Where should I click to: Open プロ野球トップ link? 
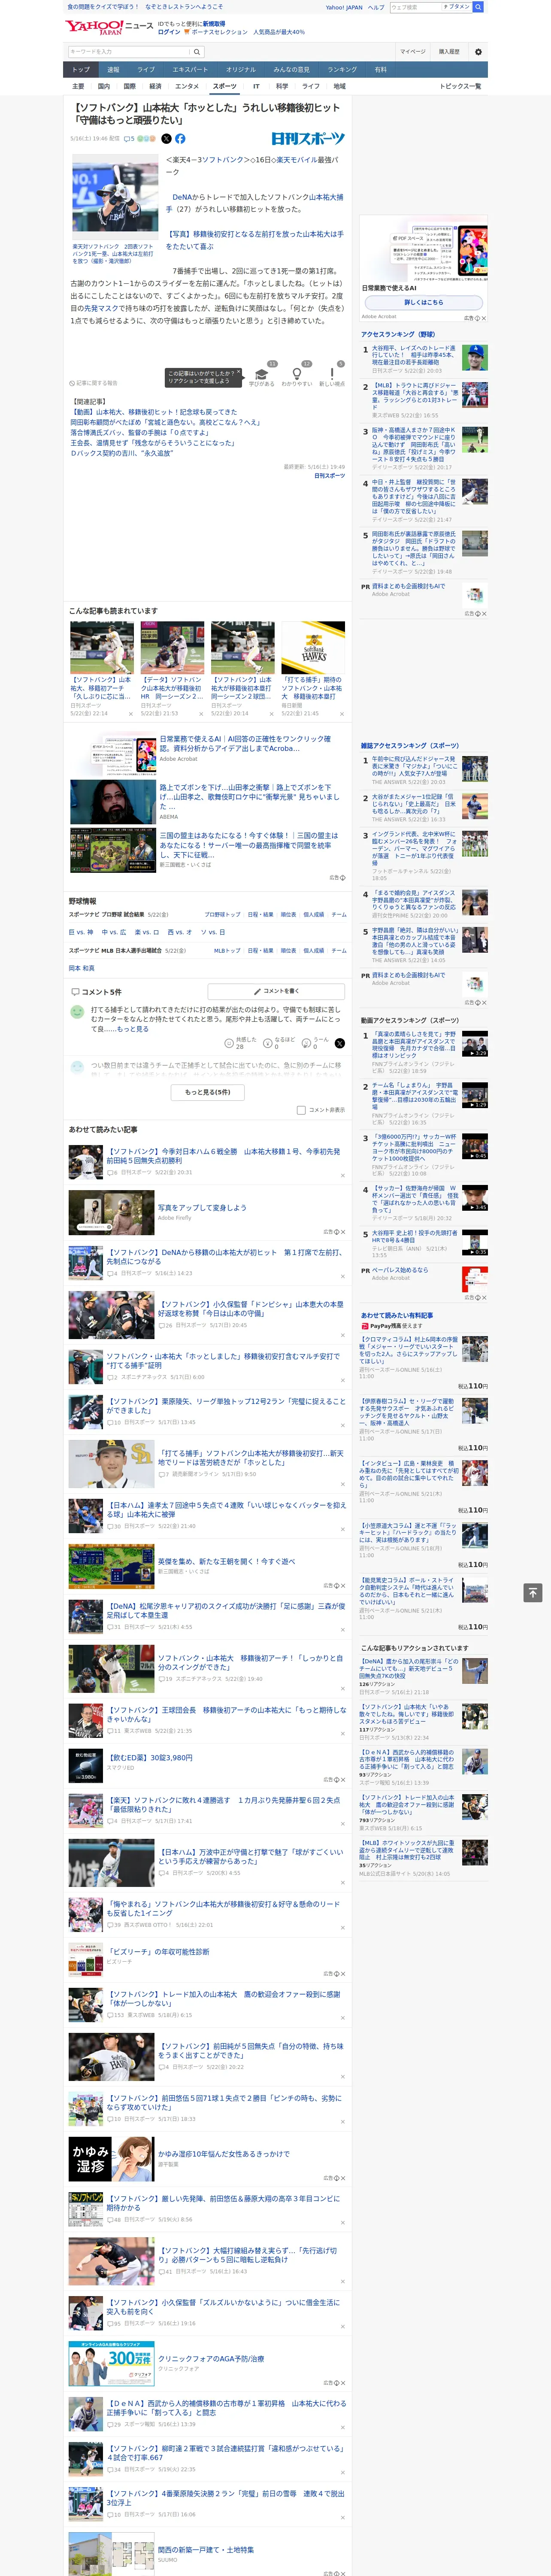coord(222,914)
